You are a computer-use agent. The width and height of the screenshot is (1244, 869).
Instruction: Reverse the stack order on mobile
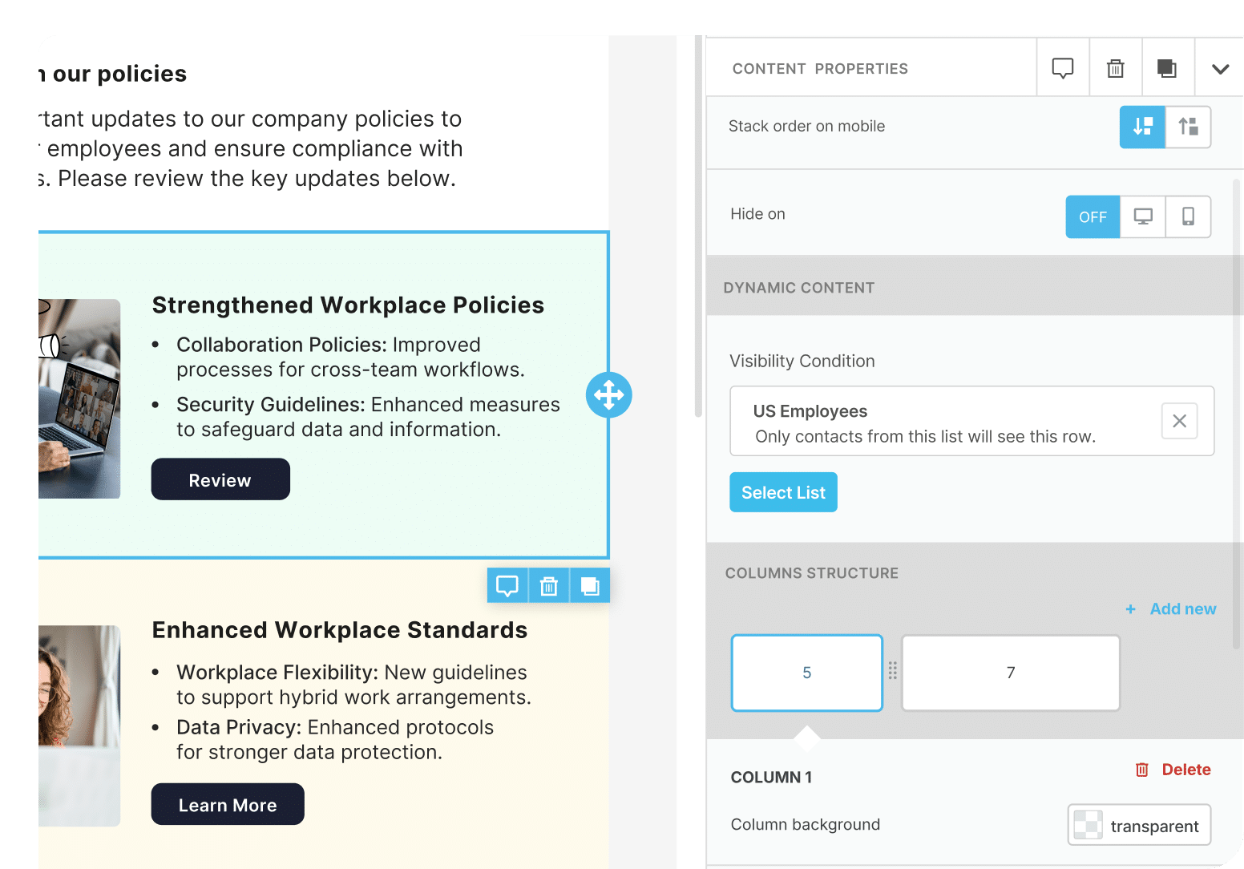(1188, 127)
